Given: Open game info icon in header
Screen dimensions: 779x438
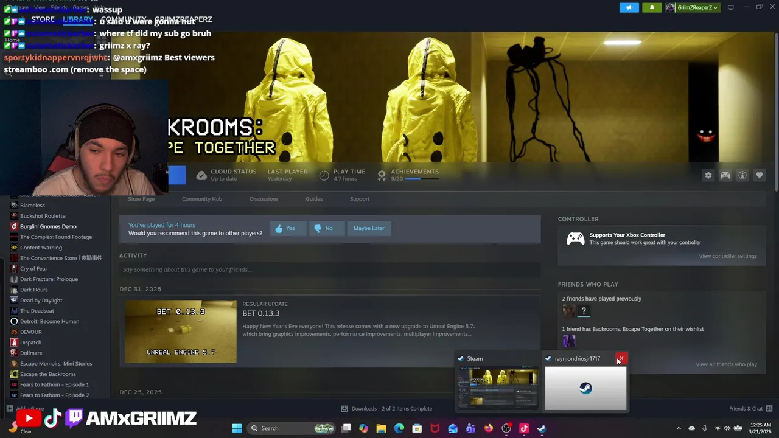Looking at the screenshot, I should pyautogui.click(x=742, y=175).
